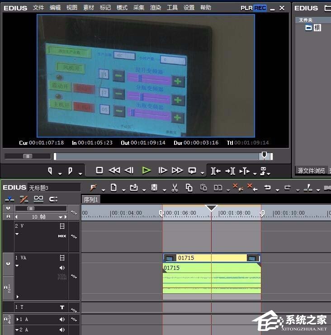Click add cut point icon
This screenshot has height=335, width=331.
[x=308, y=188]
